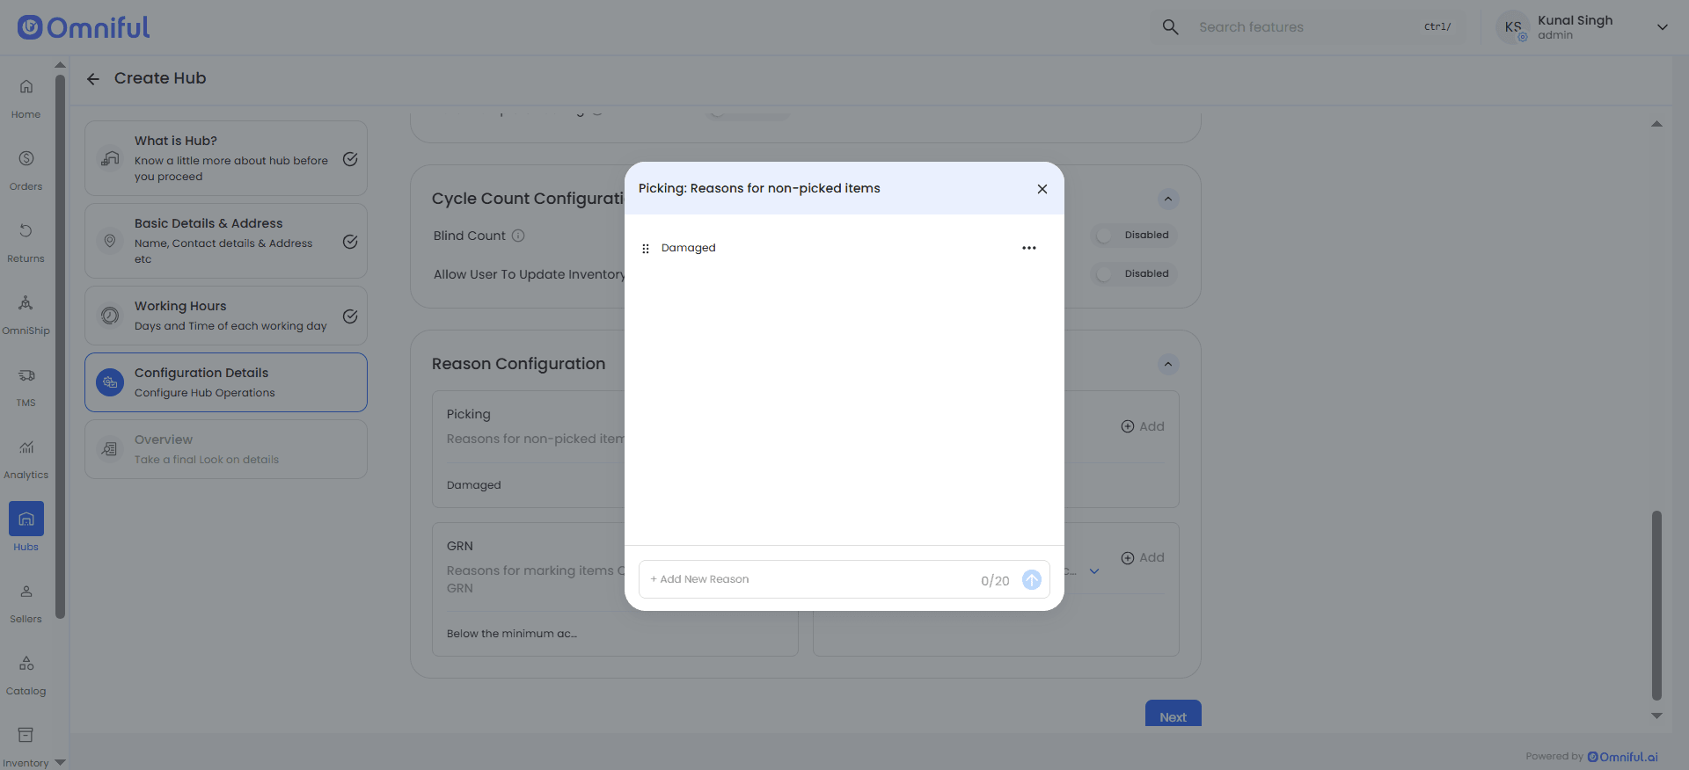Open the Kunal Singh account dropdown
This screenshot has width=1689, height=770.
1662,27
